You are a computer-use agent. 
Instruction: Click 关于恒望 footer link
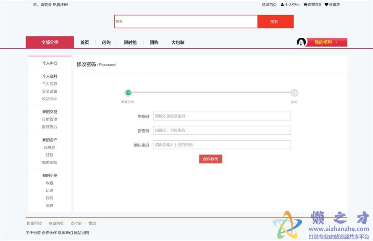click(x=33, y=233)
